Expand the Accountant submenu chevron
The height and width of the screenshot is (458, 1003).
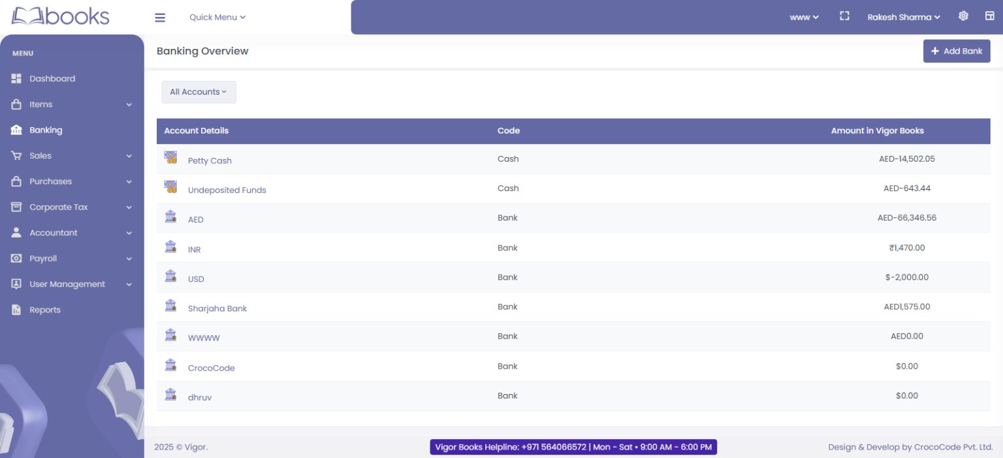coord(129,233)
